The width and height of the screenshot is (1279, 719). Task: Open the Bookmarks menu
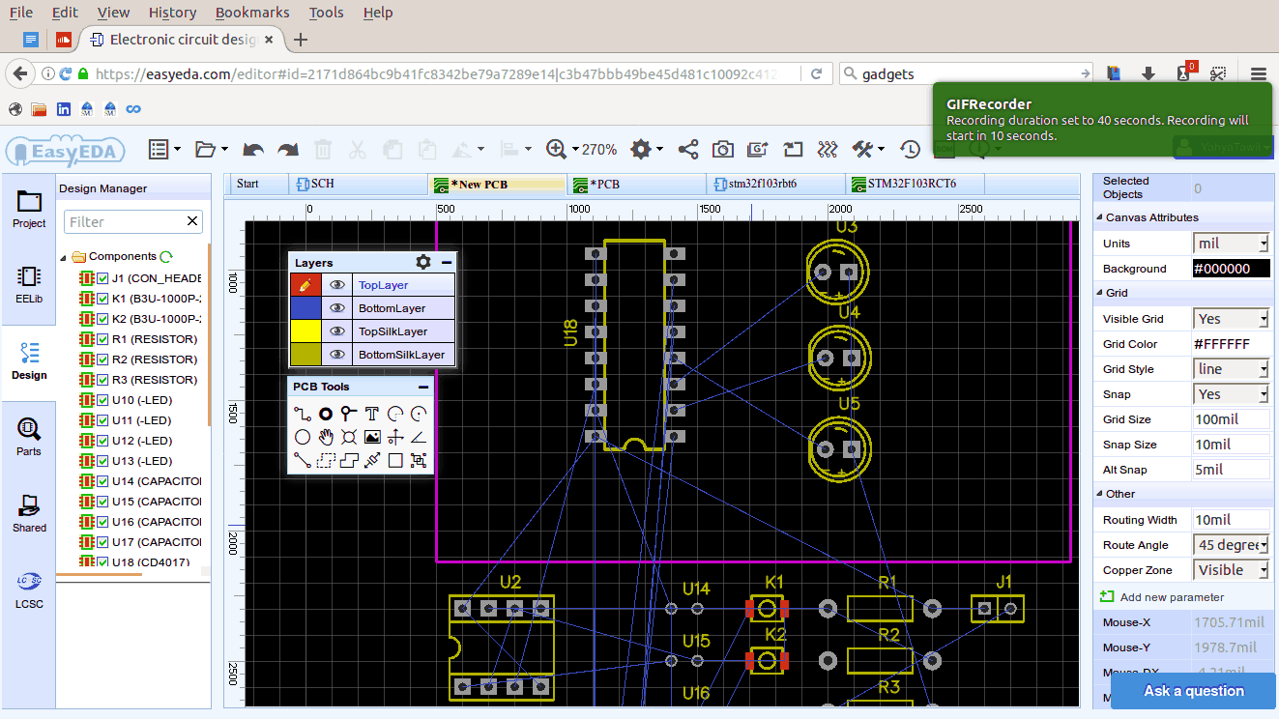[x=251, y=13]
